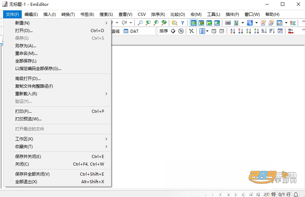Toggle the highlighted No Wrap icon
The height and width of the screenshot is (197, 305).
point(193,23)
